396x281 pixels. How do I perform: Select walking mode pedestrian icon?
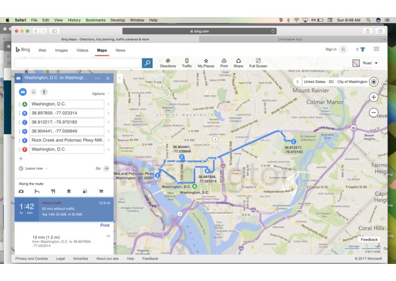44,92
